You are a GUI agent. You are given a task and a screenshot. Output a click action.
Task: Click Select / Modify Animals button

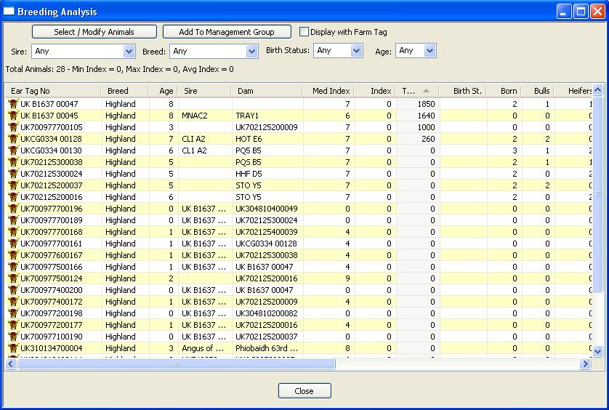(94, 32)
